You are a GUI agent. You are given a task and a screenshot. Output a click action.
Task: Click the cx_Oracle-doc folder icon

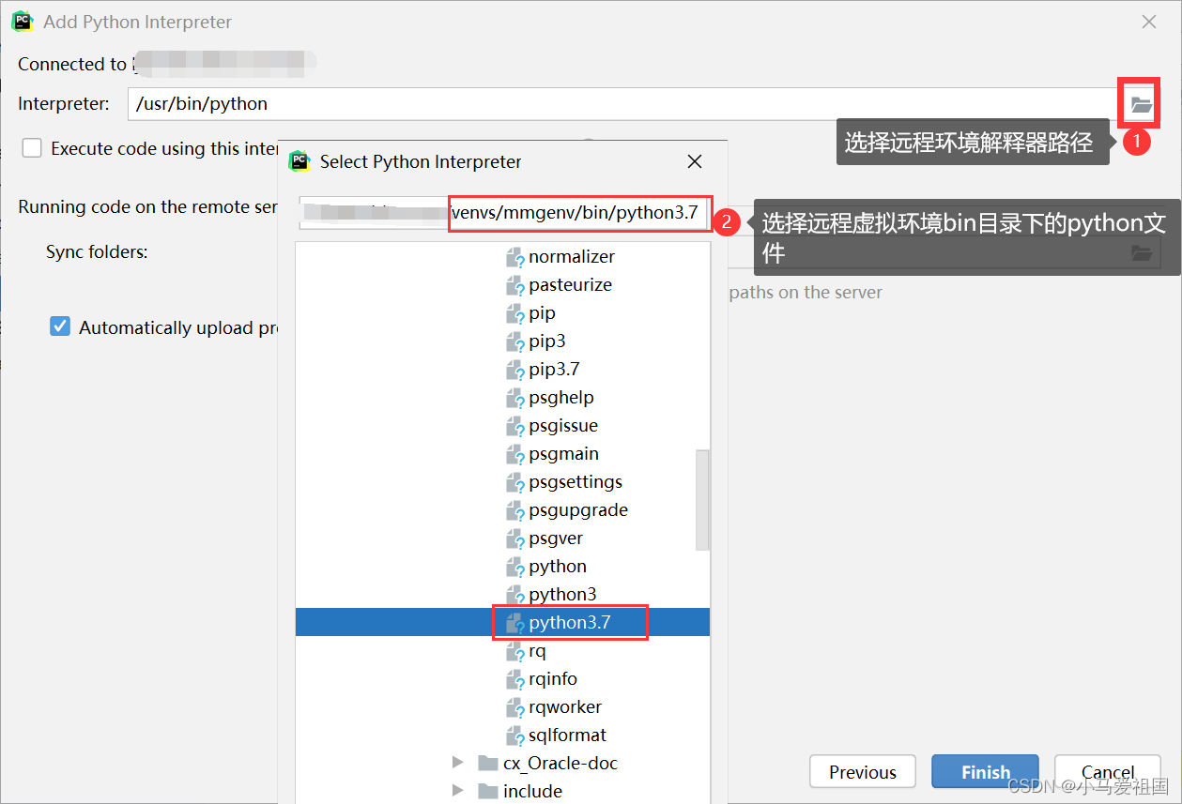click(x=487, y=763)
